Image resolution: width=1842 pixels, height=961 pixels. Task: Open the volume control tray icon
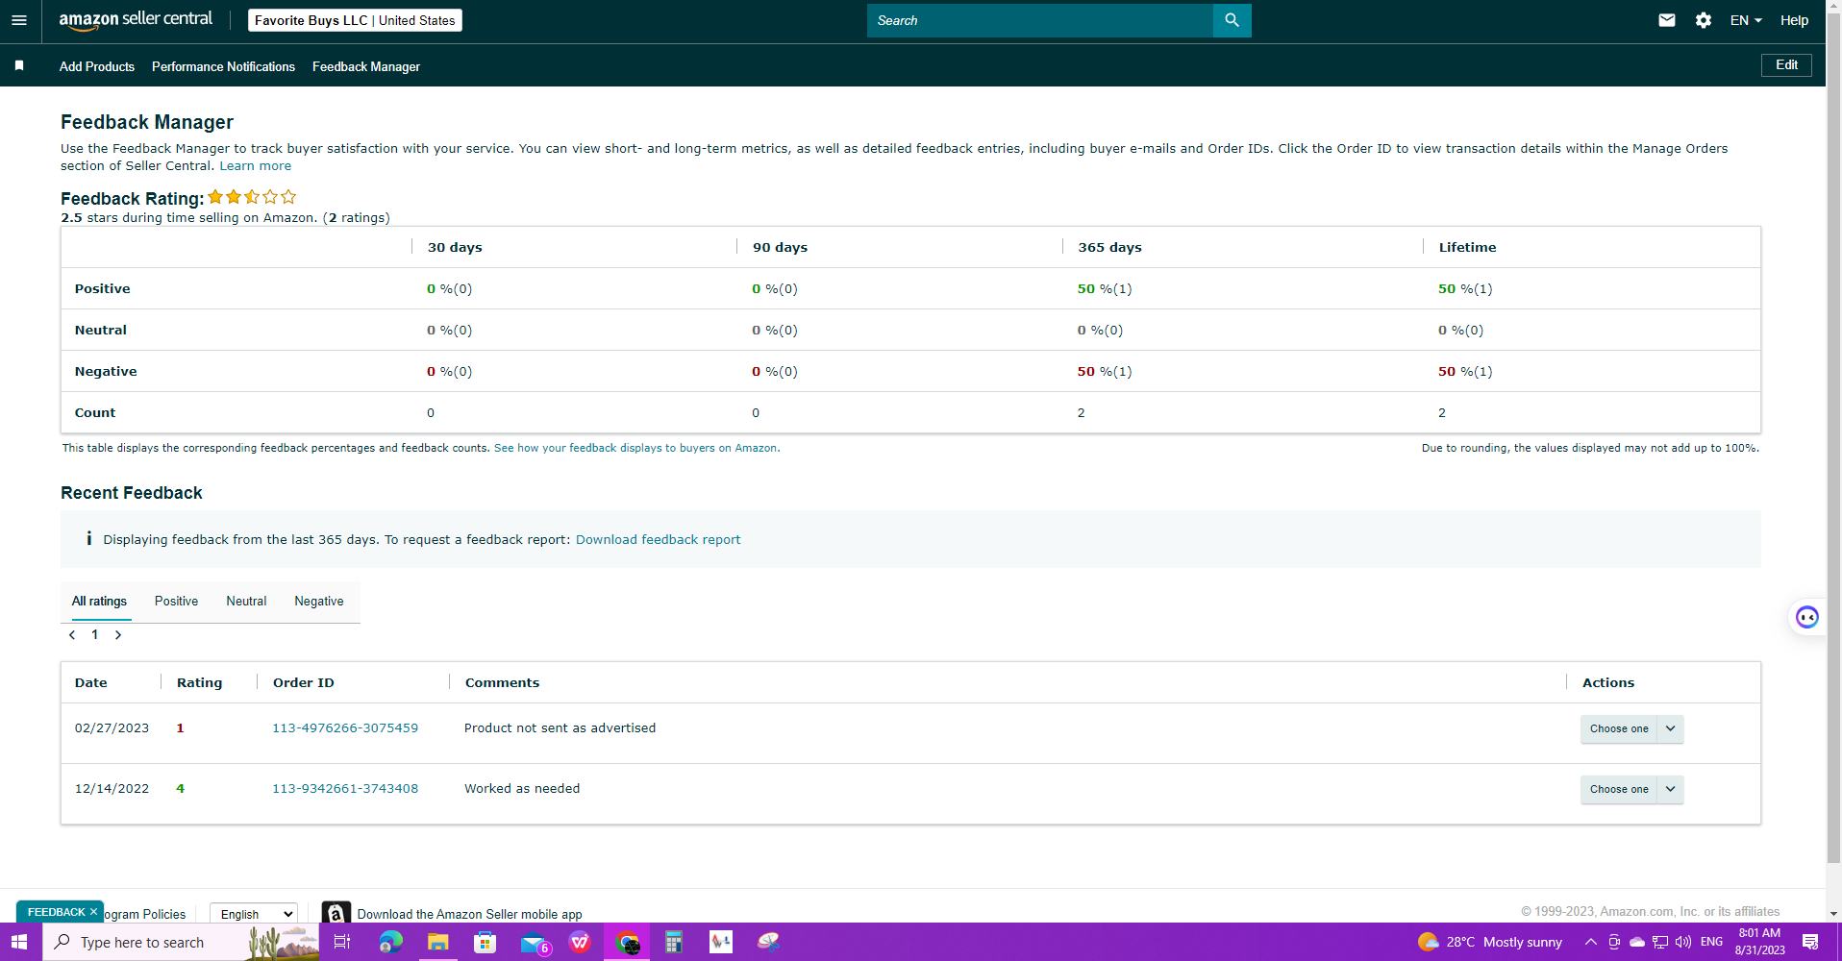click(1683, 942)
